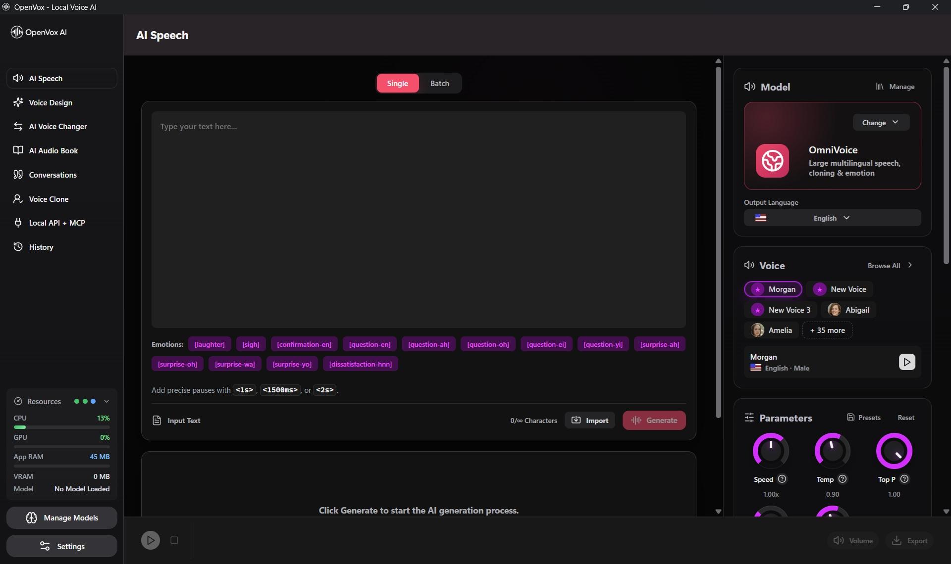Open History in the sidebar
Viewport: 951px width, 564px height.
[x=62, y=247]
